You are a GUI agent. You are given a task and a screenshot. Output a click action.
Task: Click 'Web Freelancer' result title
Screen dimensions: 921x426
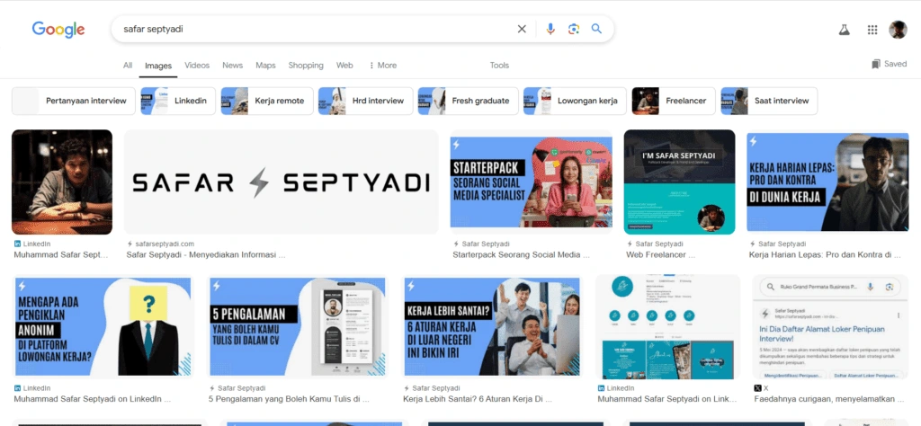click(x=660, y=254)
